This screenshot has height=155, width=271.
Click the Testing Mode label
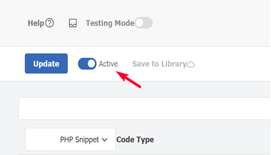pos(110,23)
